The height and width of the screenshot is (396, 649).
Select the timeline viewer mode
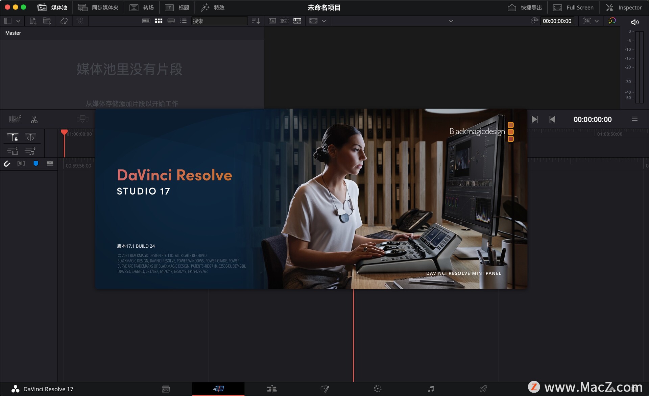(x=297, y=21)
